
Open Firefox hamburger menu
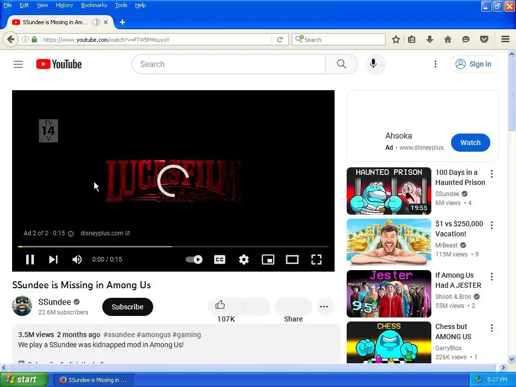(505, 39)
